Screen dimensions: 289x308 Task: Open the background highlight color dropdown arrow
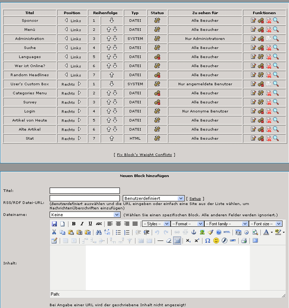[x=284, y=232]
